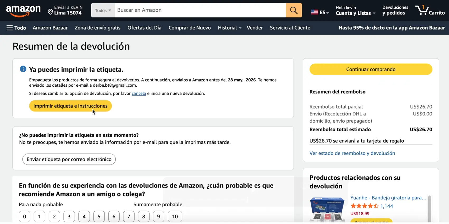The height and width of the screenshot is (224, 449).
Task: Select rating 9 in the survey
Action: (x=158, y=217)
